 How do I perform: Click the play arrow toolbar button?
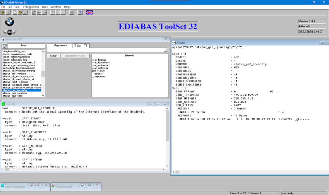44,12
